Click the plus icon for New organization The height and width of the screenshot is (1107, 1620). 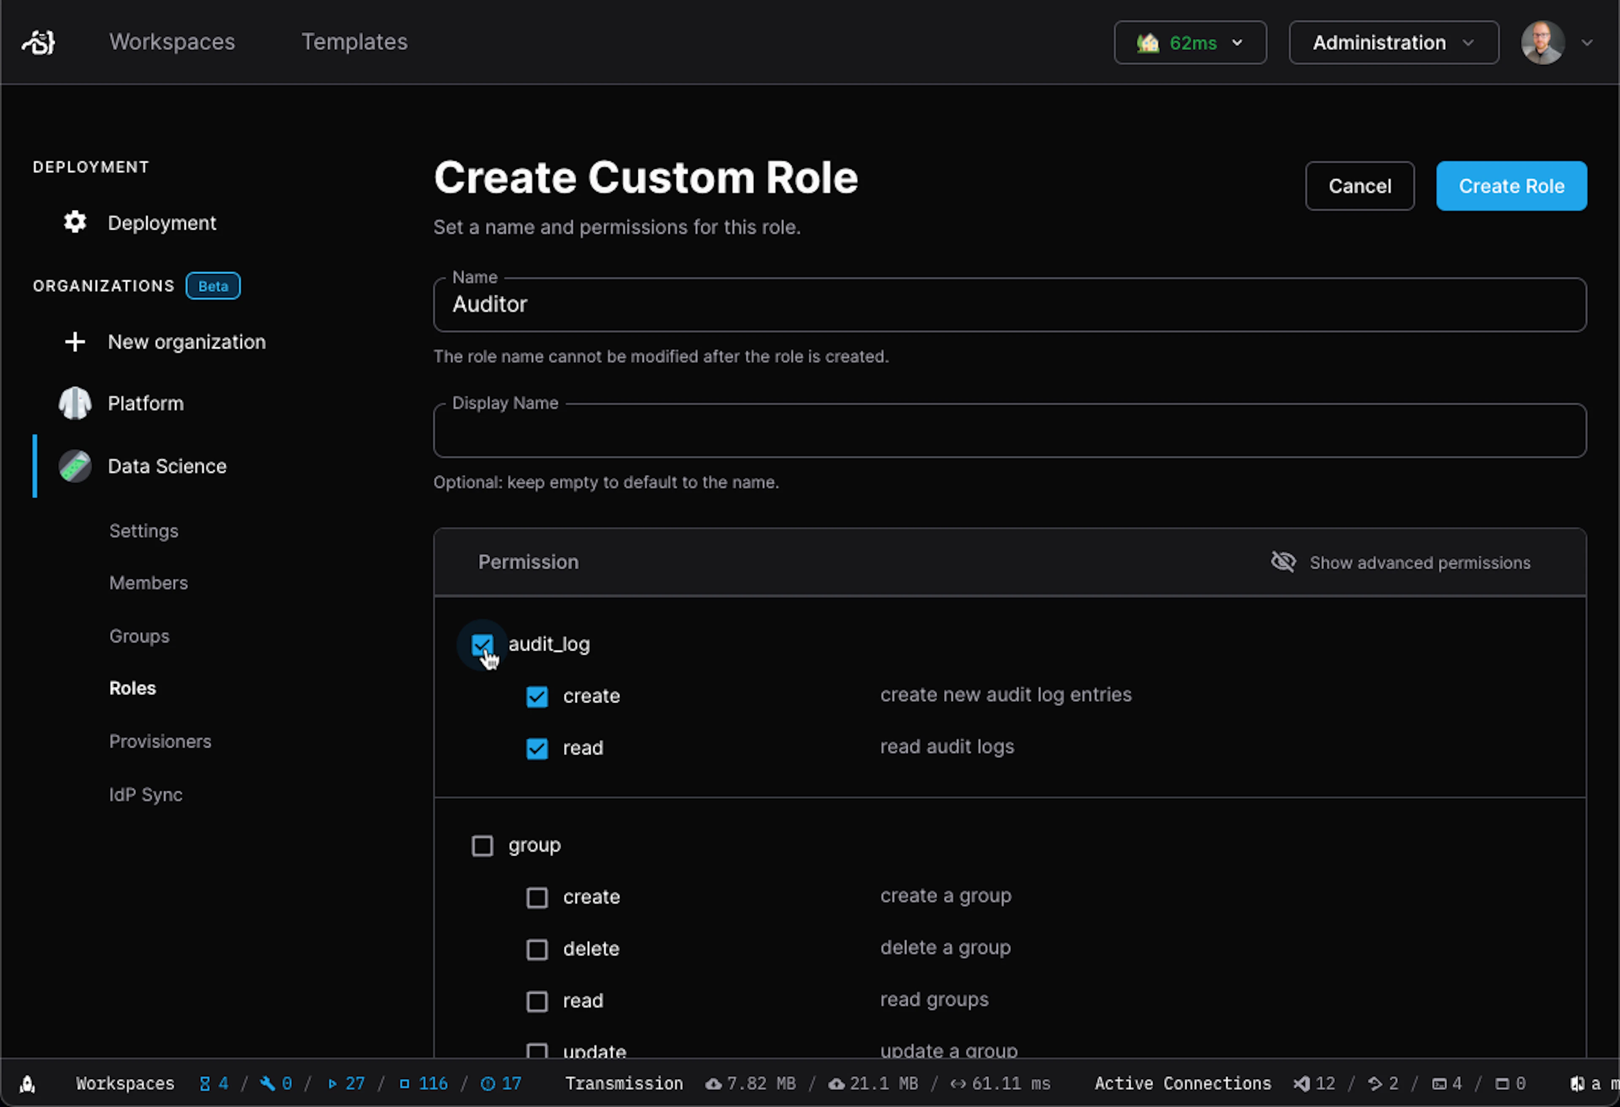coord(75,341)
